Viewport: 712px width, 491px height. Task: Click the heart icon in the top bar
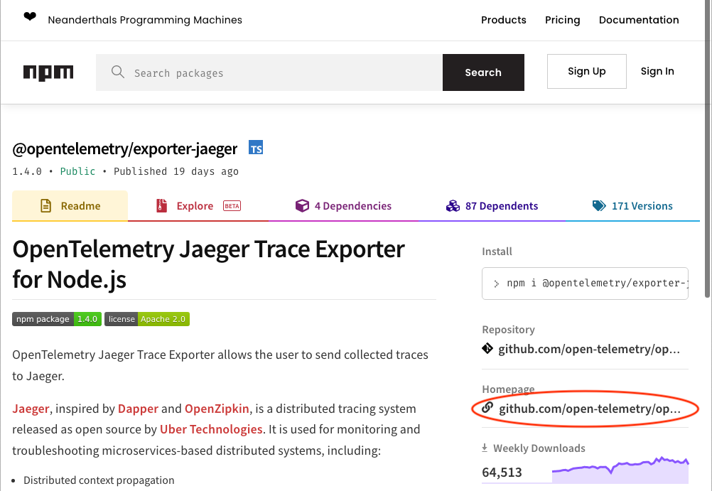click(29, 15)
